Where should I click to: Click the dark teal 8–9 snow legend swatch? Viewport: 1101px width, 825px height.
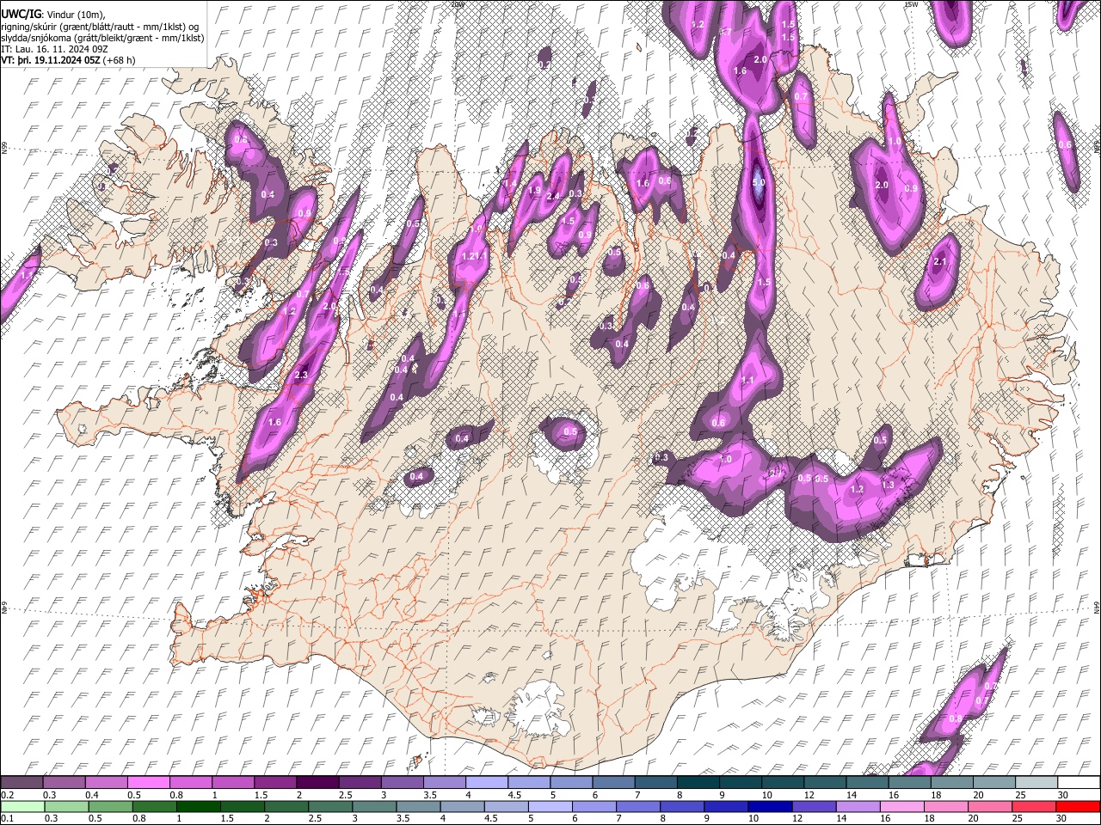(x=697, y=783)
